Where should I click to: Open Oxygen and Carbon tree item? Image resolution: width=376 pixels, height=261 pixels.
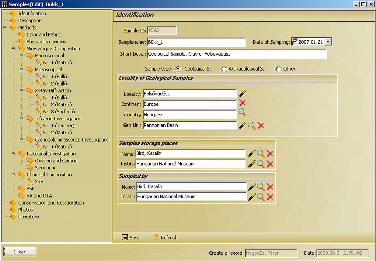click(56, 160)
